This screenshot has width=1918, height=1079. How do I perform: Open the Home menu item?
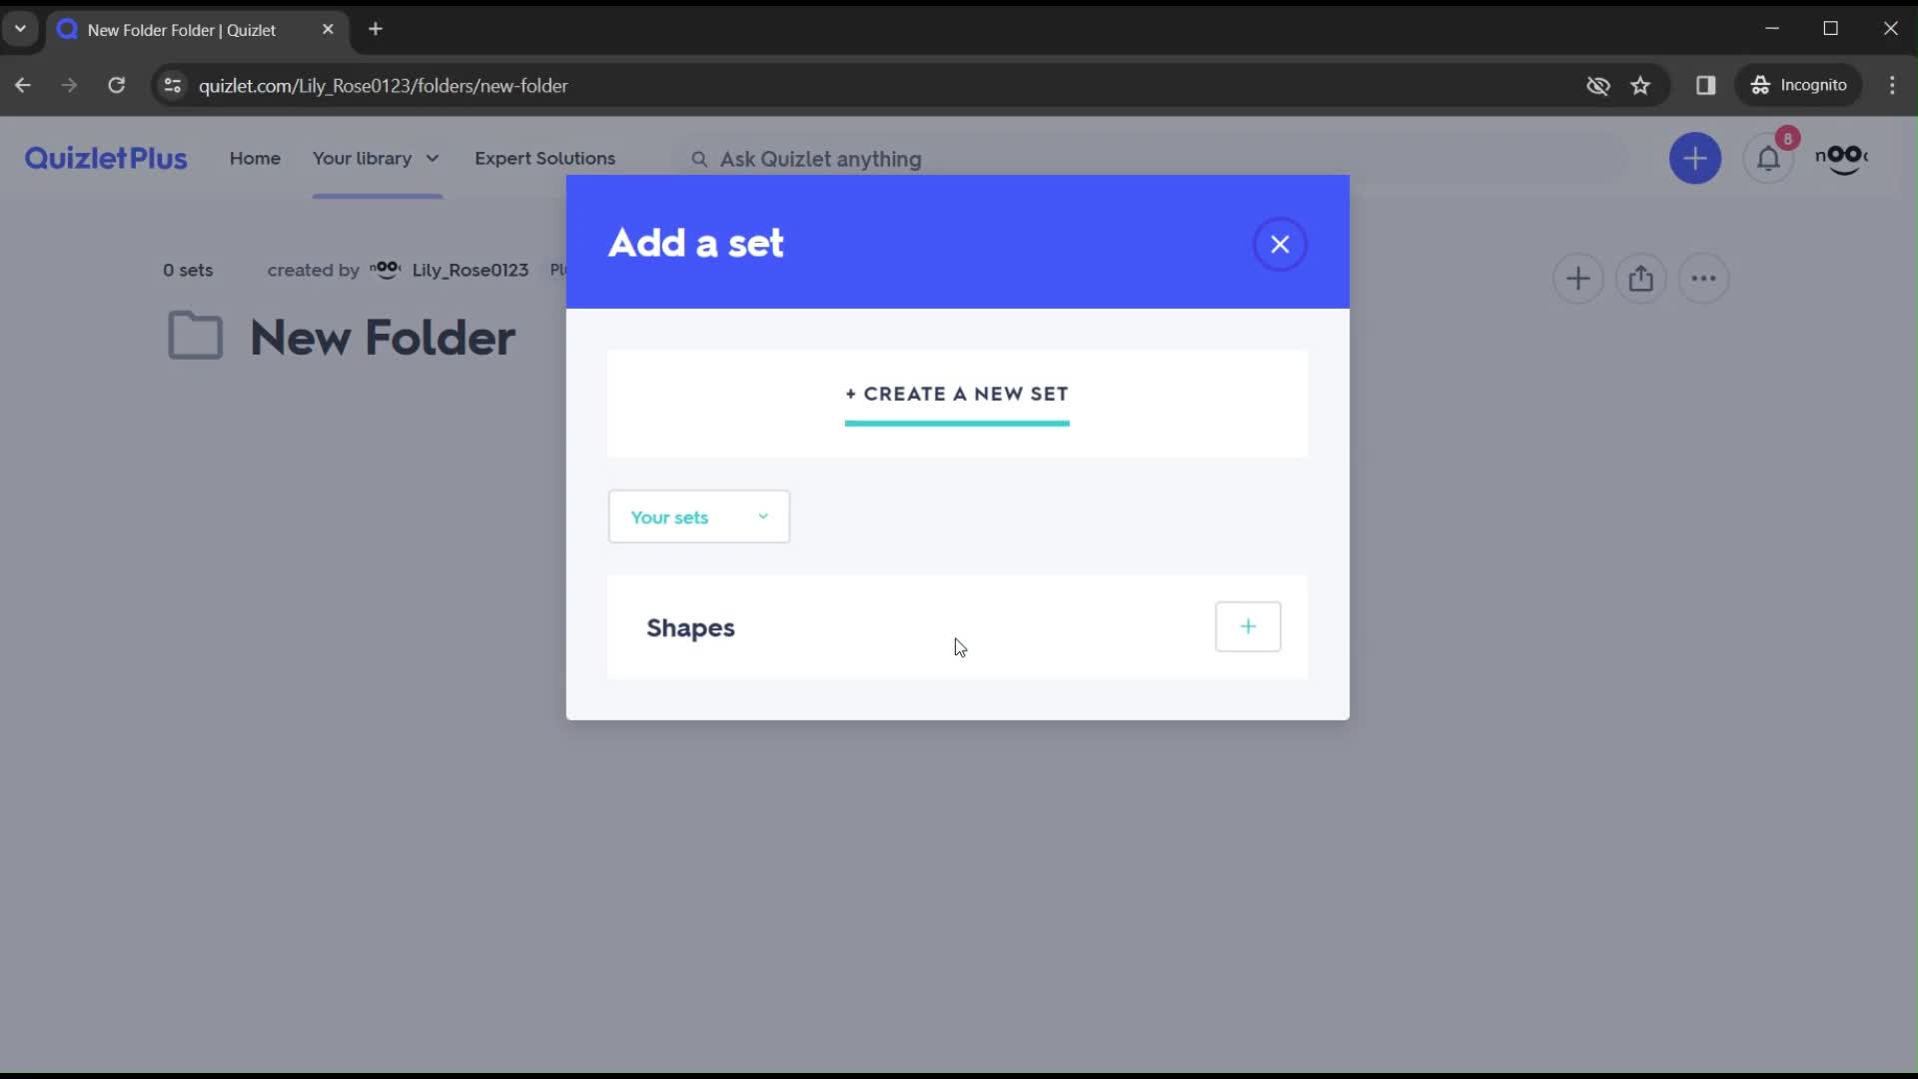[253, 158]
